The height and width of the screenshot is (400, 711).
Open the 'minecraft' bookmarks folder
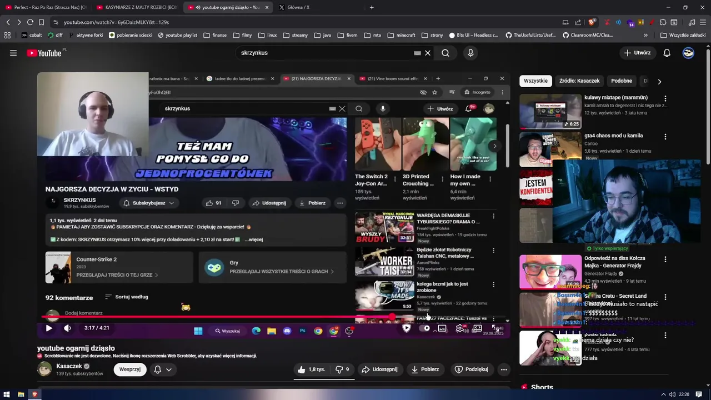tap(401, 35)
